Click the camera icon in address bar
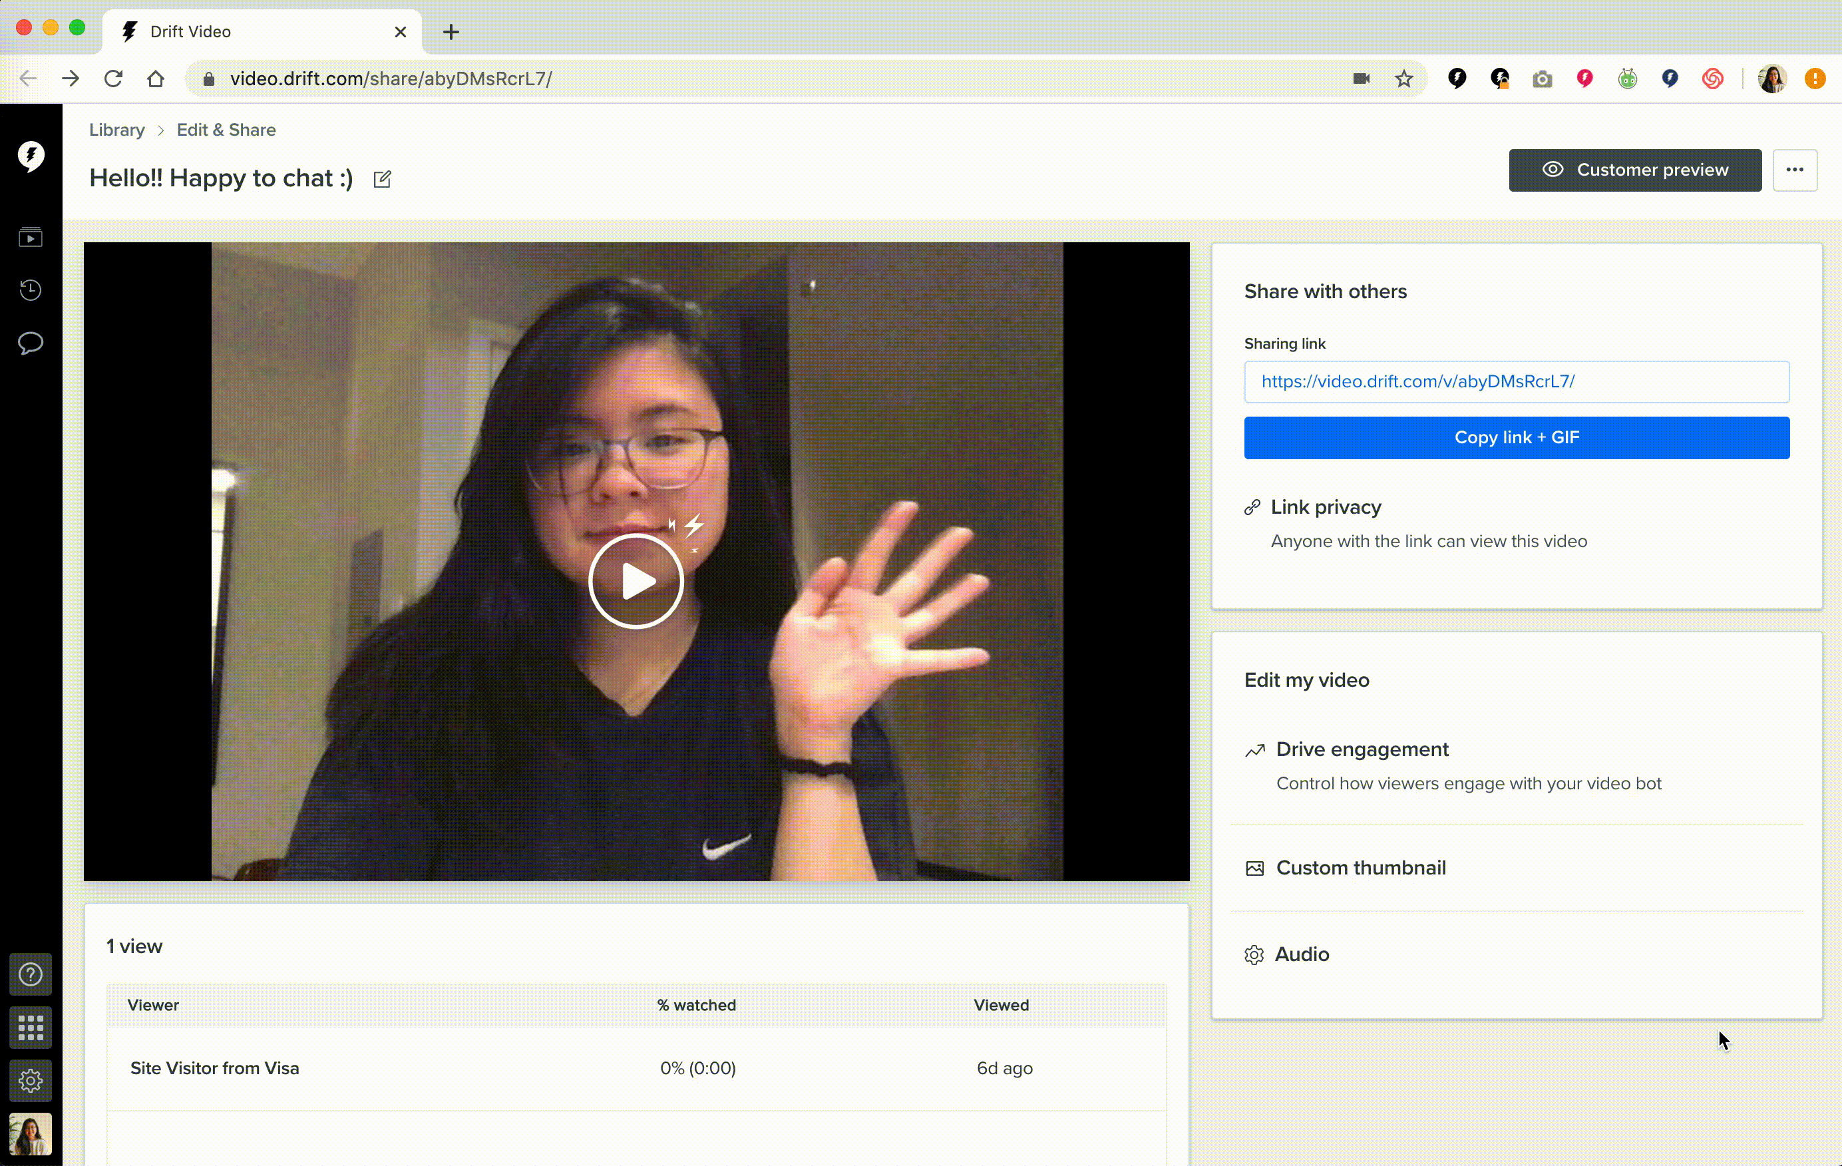This screenshot has width=1842, height=1166. tap(1361, 78)
